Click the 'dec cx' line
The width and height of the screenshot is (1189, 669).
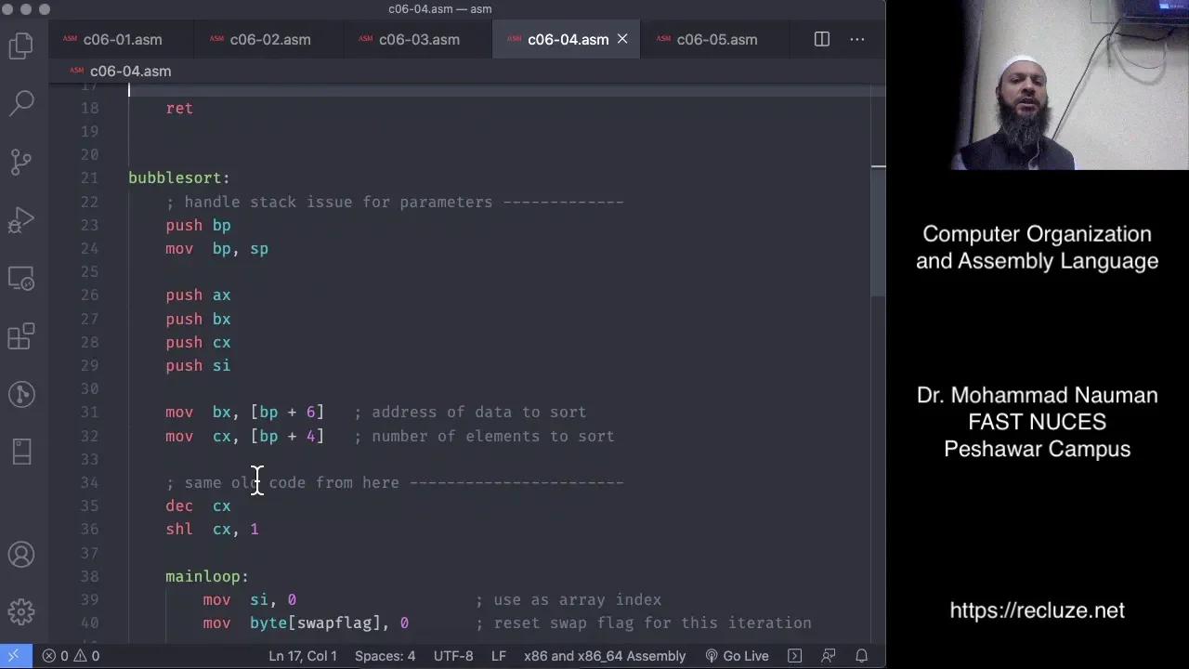(198, 505)
